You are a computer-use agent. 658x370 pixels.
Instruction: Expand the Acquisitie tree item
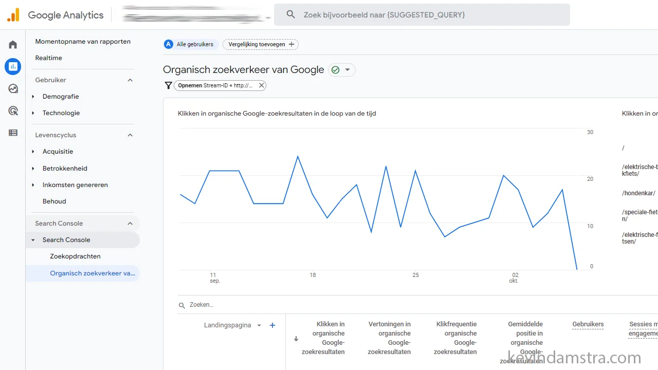pyautogui.click(x=33, y=152)
